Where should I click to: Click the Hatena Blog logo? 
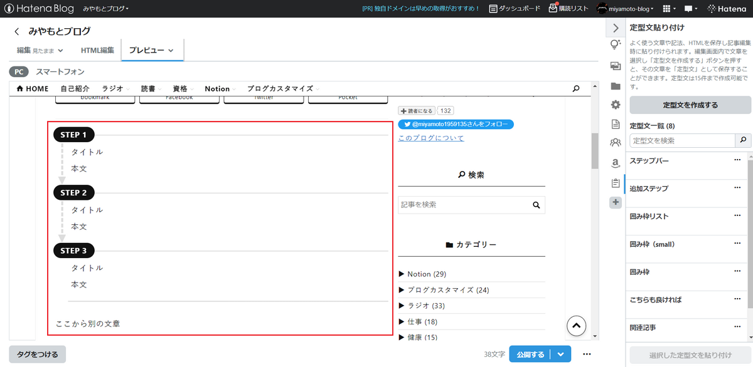[39, 9]
